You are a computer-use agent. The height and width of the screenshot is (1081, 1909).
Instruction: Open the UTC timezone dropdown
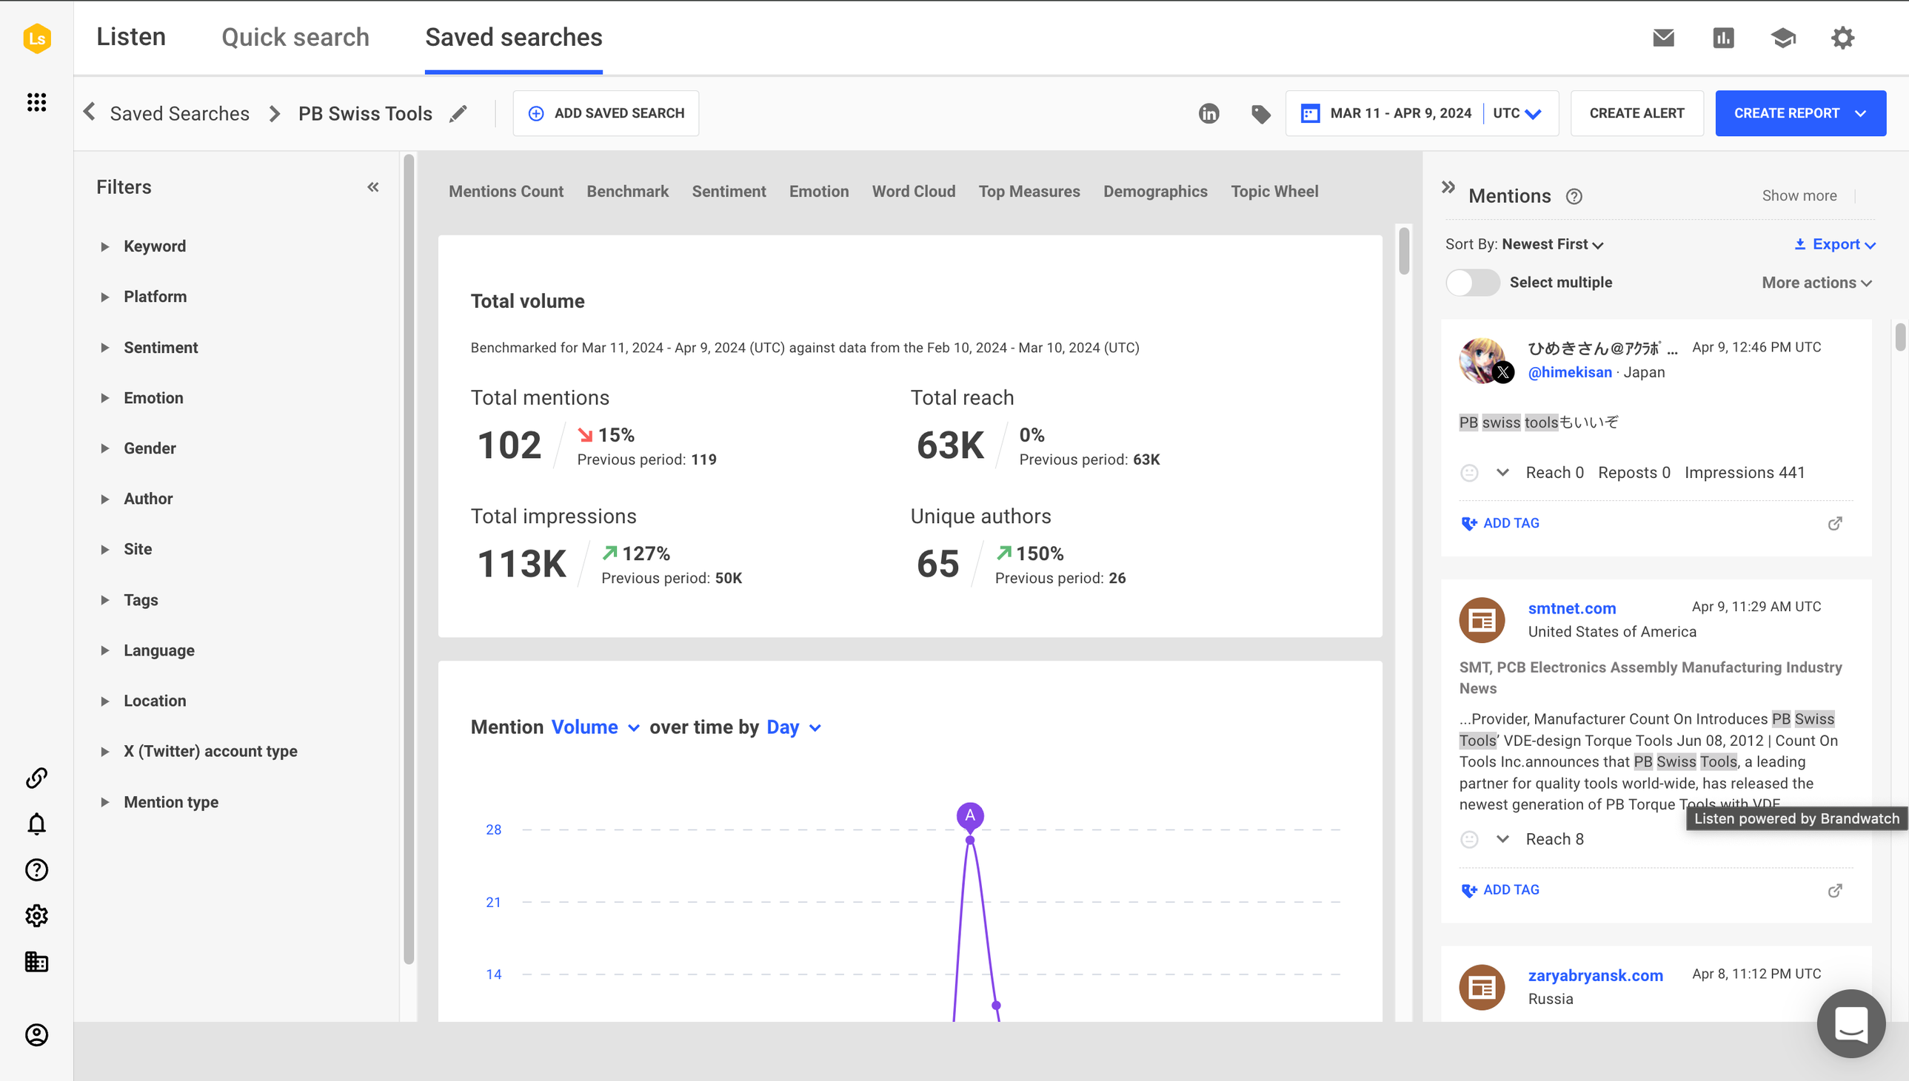(x=1517, y=114)
